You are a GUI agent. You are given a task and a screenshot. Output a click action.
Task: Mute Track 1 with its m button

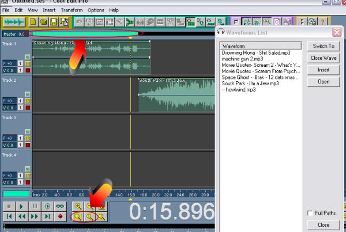tap(27, 57)
